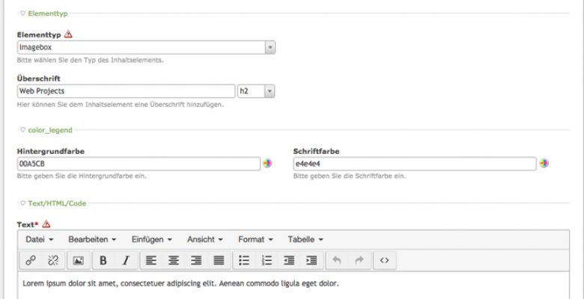Viewport: 584px width, 299px height.
Task: Insert a numbered list
Action: point(266,260)
